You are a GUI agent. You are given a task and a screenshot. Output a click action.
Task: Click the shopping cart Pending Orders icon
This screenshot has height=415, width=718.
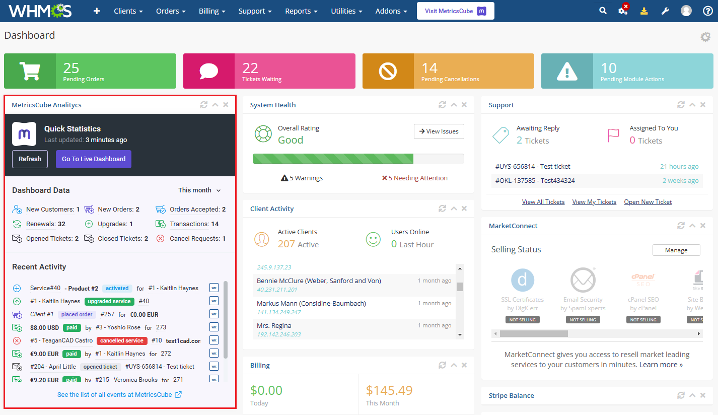[30, 71]
